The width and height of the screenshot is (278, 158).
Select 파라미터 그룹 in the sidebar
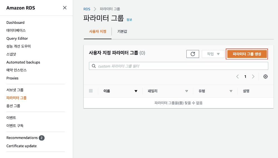tap(16, 98)
